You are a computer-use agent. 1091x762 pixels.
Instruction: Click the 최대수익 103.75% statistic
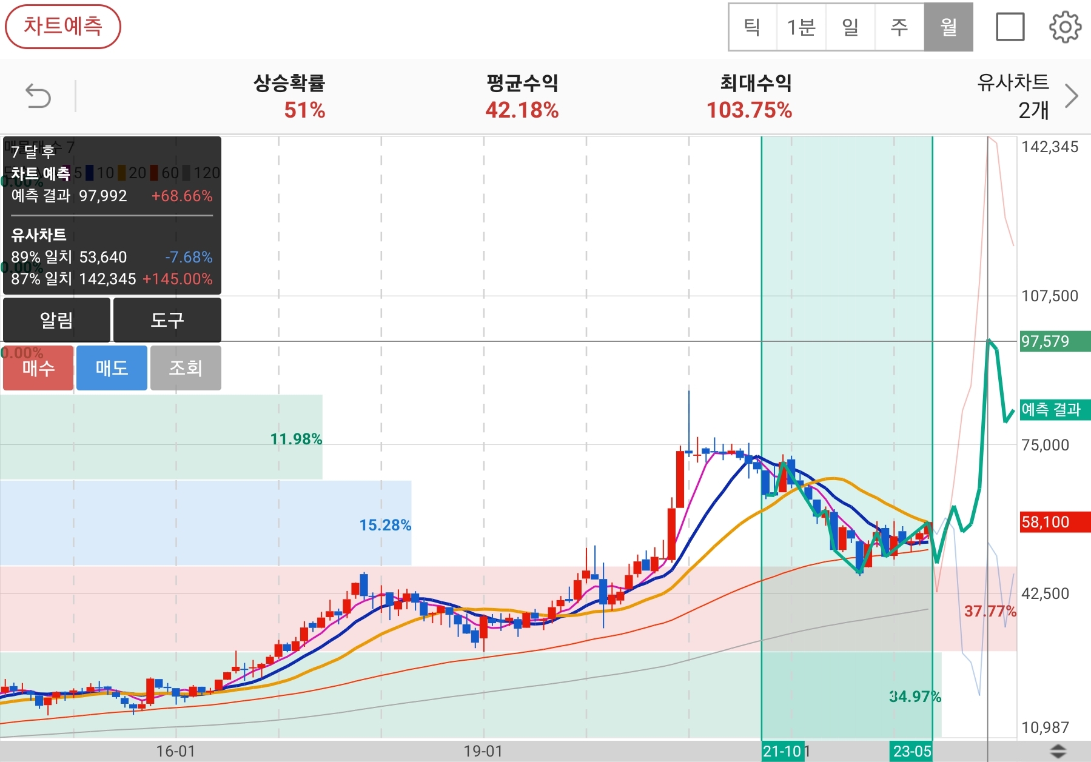coord(750,96)
